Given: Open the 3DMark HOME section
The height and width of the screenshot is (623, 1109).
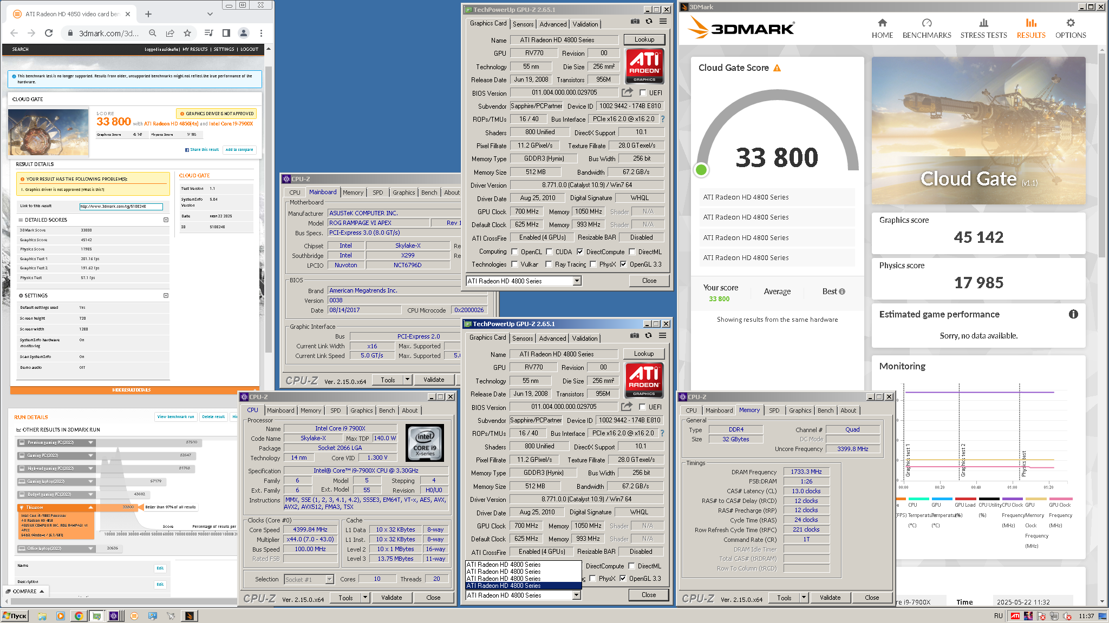Looking at the screenshot, I should 882,28.
